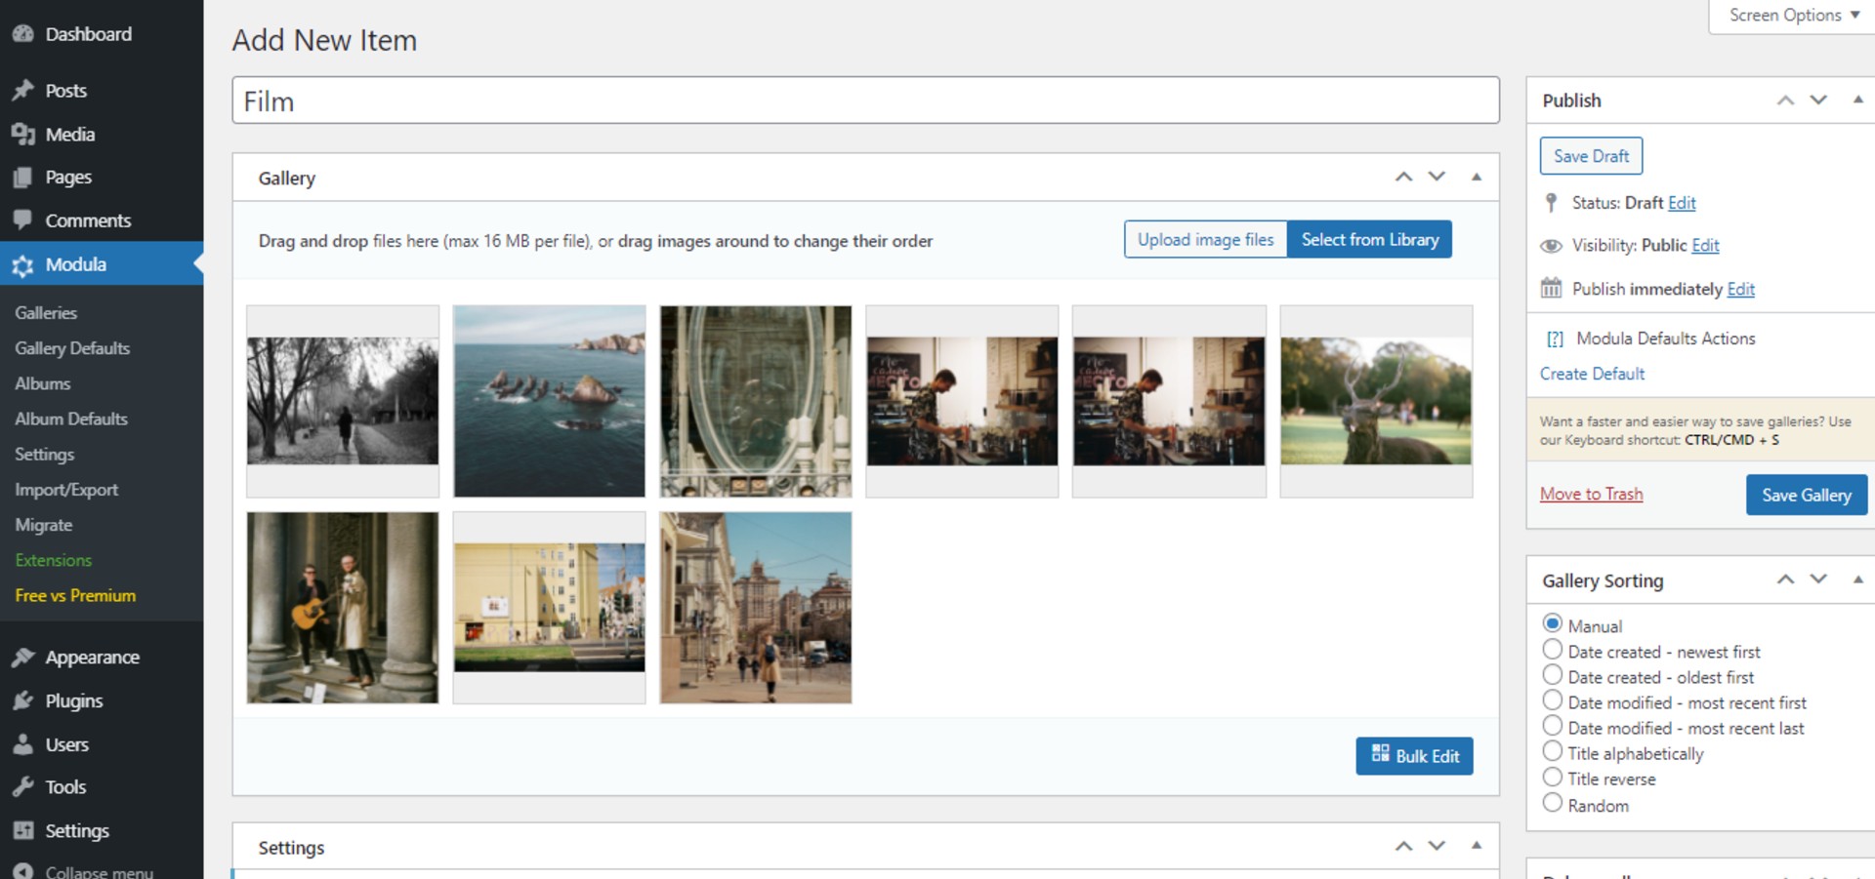Click the Modula gear icon
The width and height of the screenshot is (1875, 879).
tap(23, 264)
